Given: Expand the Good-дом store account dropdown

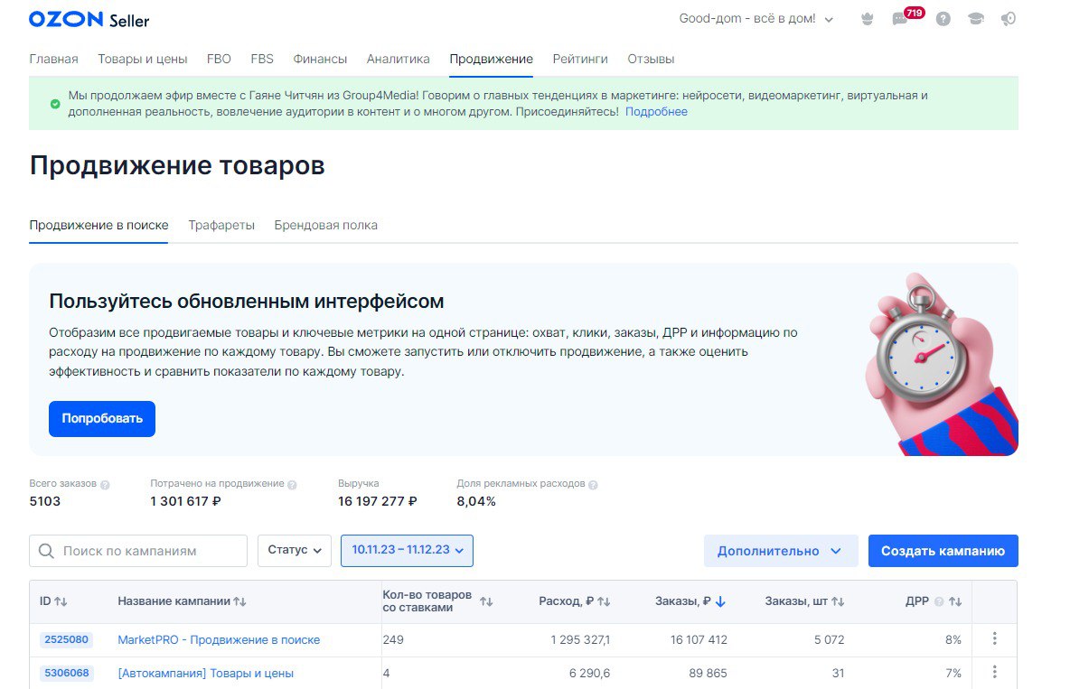Looking at the screenshot, I should pyautogui.click(x=756, y=19).
